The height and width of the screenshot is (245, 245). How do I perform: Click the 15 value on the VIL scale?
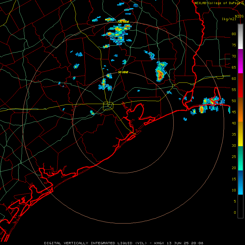tap(234, 179)
